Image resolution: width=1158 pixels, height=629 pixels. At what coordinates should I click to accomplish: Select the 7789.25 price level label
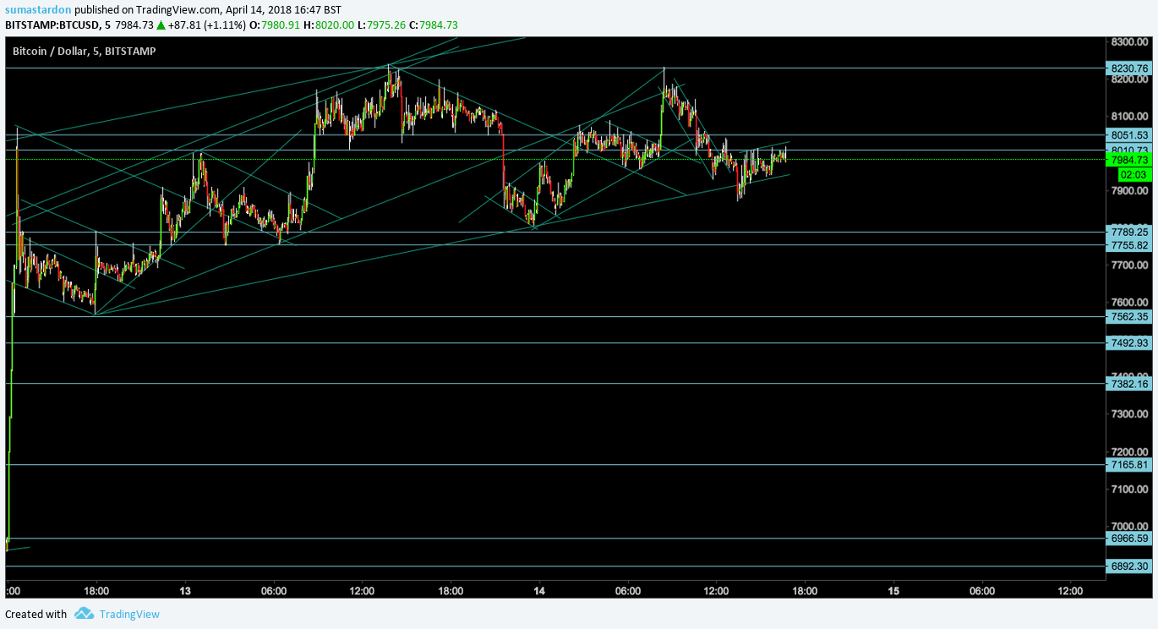(x=1130, y=232)
